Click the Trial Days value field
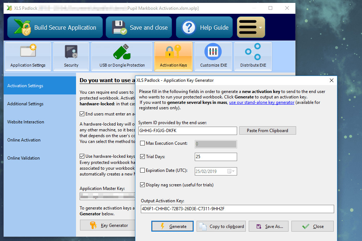Image resolution: width=362 pixels, height=241 pixels. coord(216,157)
